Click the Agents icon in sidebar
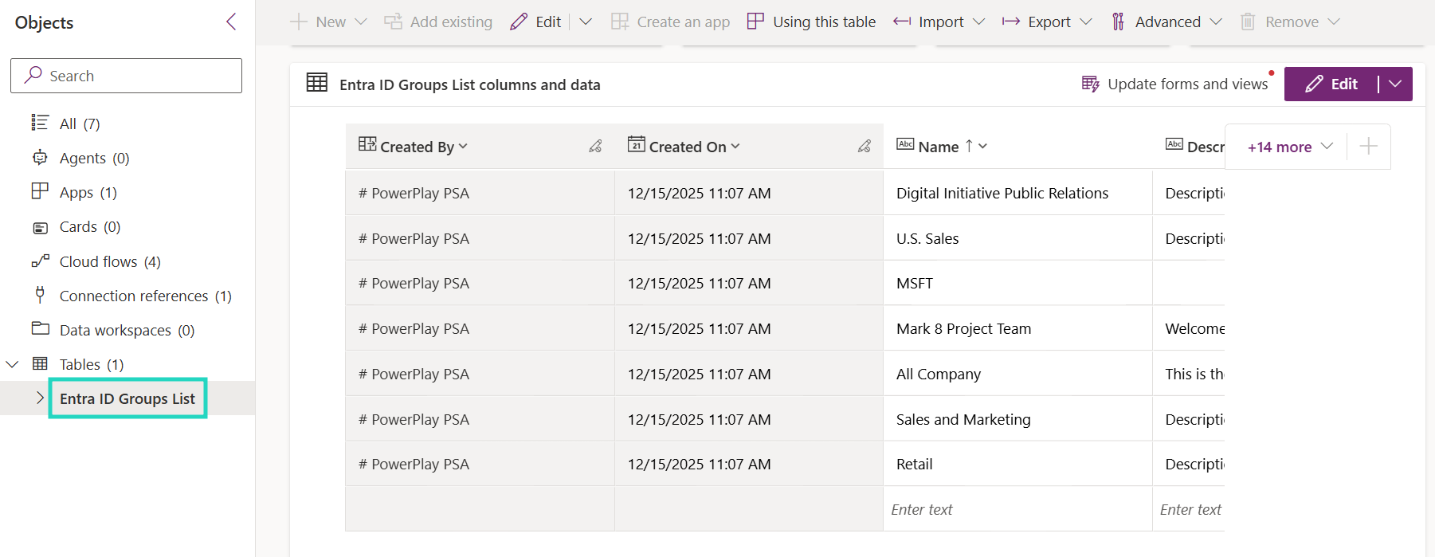 click(x=40, y=158)
